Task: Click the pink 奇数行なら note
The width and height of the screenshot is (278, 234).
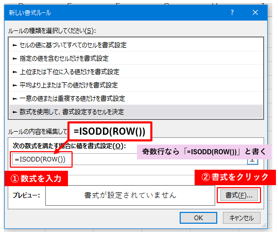Action: point(204,152)
